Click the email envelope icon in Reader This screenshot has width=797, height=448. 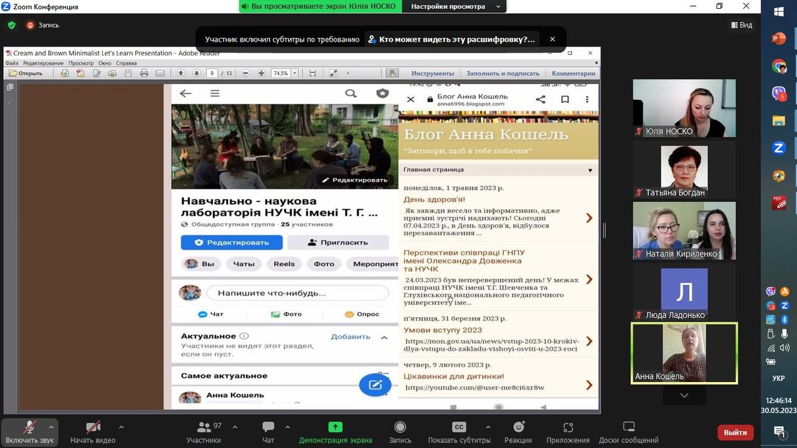click(x=160, y=73)
